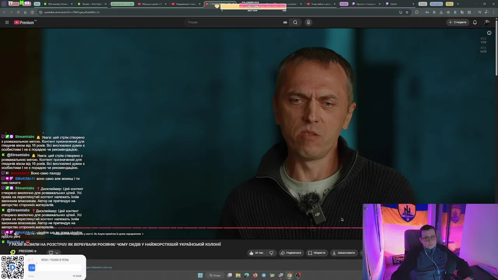This screenshot has width=498, height=280.
Task: Open on-screen keyboard icon in search box
Action: point(285,22)
